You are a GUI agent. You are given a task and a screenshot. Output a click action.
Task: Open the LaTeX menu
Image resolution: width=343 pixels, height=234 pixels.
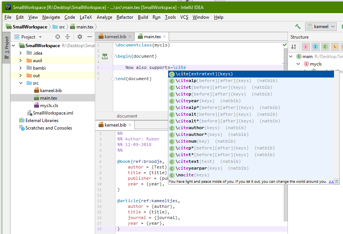[x=86, y=17]
